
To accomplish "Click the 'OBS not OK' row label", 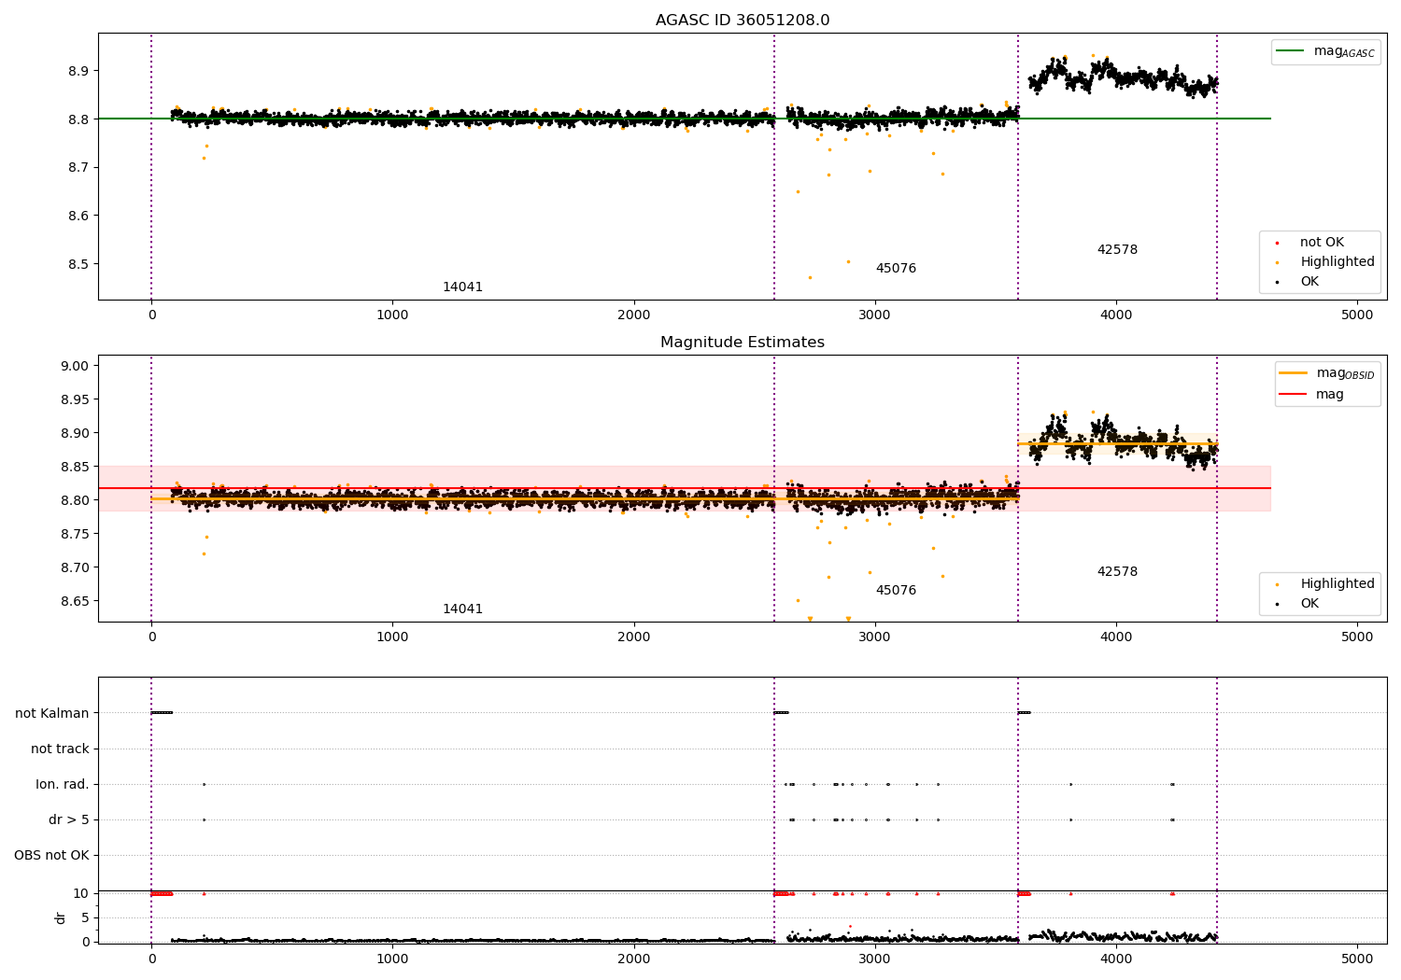I will click(51, 856).
